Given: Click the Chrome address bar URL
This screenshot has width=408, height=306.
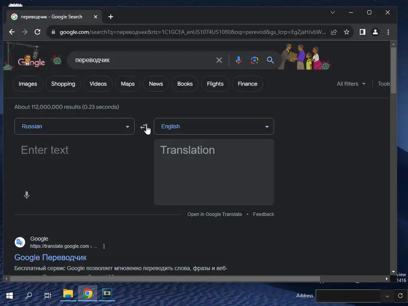Looking at the screenshot, I should pyautogui.click(x=192, y=32).
